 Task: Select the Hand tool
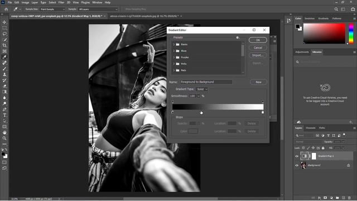click(x=4, y=132)
